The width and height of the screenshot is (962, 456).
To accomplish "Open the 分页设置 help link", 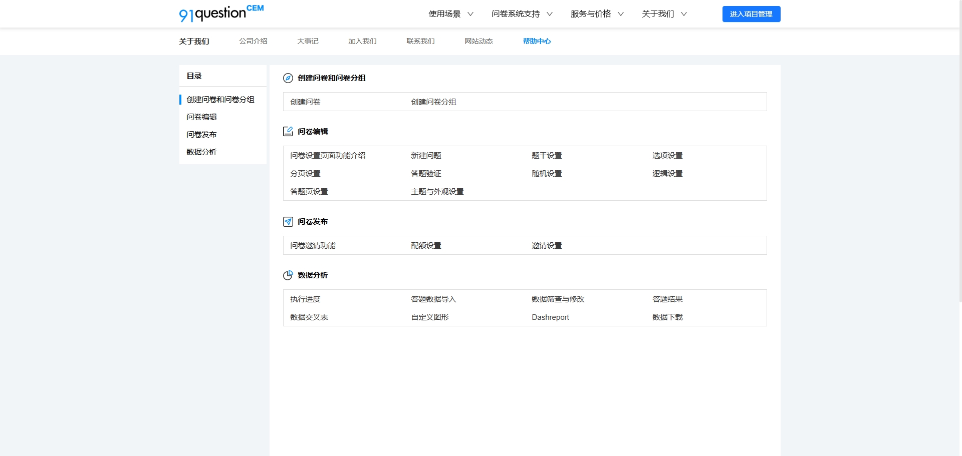I will coord(305,174).
